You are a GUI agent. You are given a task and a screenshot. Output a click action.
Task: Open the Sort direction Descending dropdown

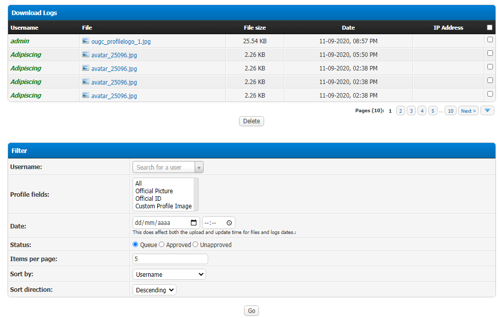coord(154,290)
